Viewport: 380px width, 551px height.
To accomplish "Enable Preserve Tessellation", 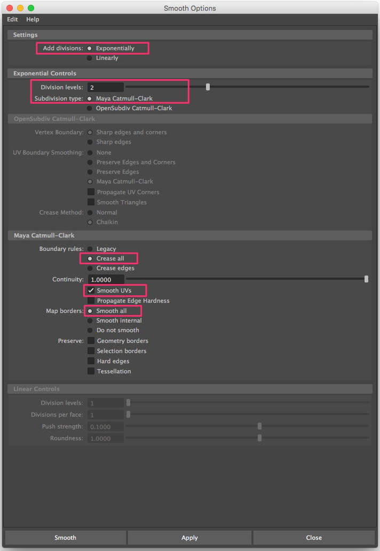I will (91, 371).
